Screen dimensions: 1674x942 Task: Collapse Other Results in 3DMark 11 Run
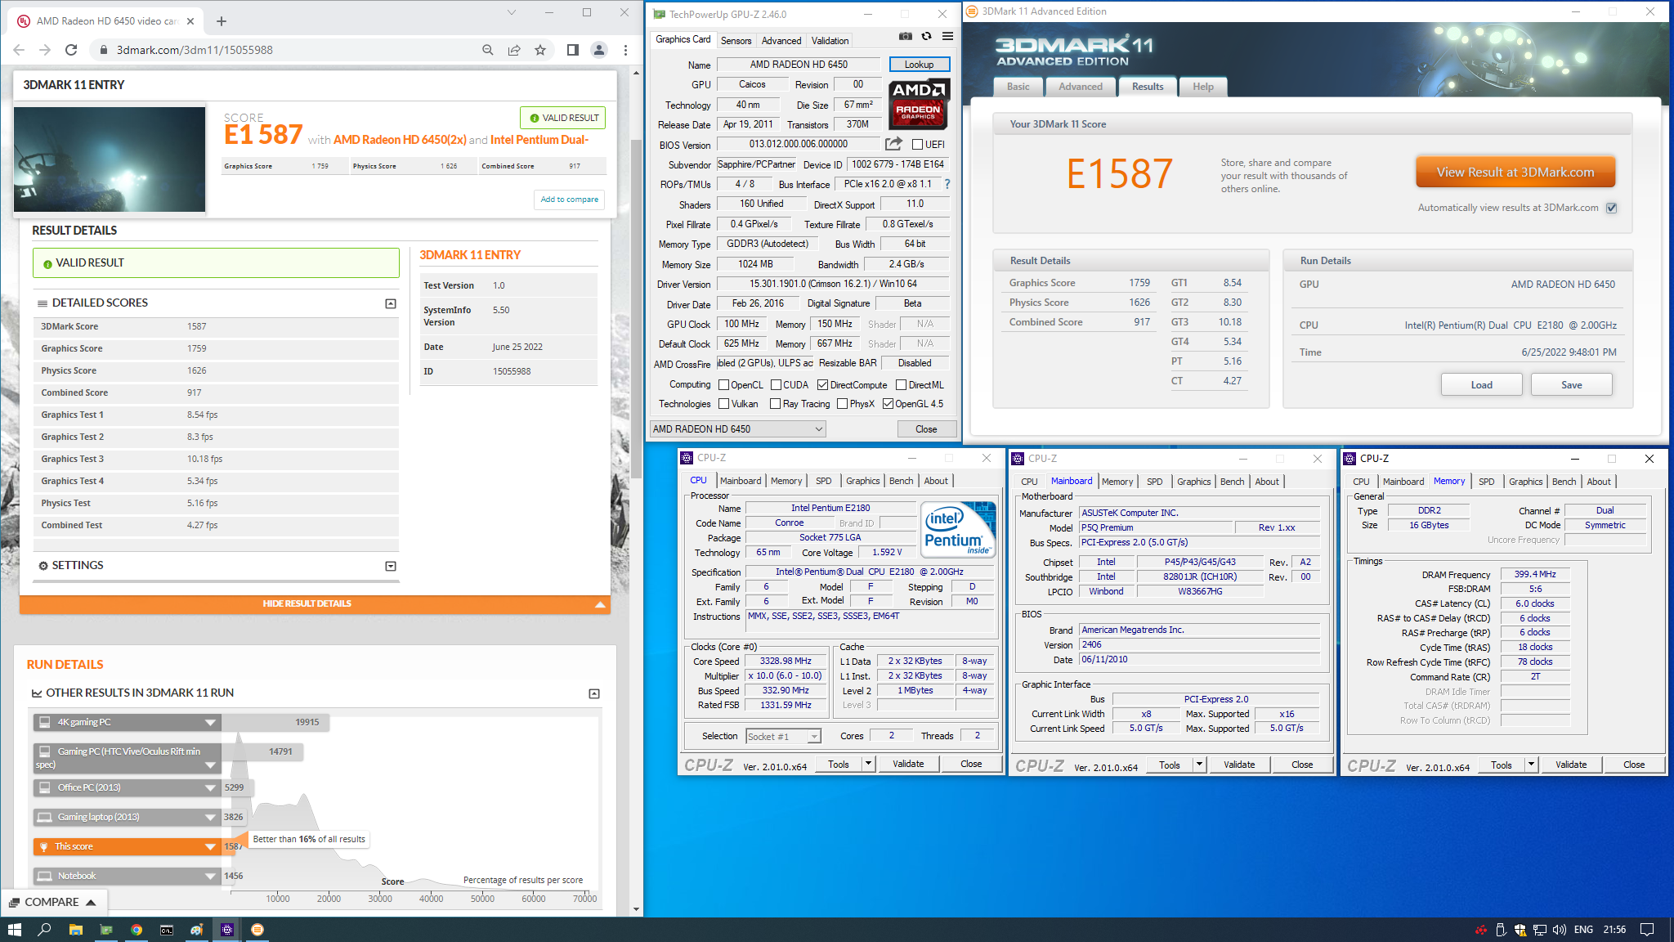click(594, 693)
